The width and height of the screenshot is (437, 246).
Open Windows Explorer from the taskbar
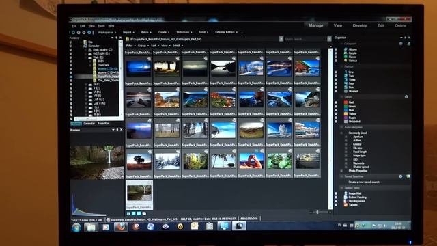(x=91, y=228)
